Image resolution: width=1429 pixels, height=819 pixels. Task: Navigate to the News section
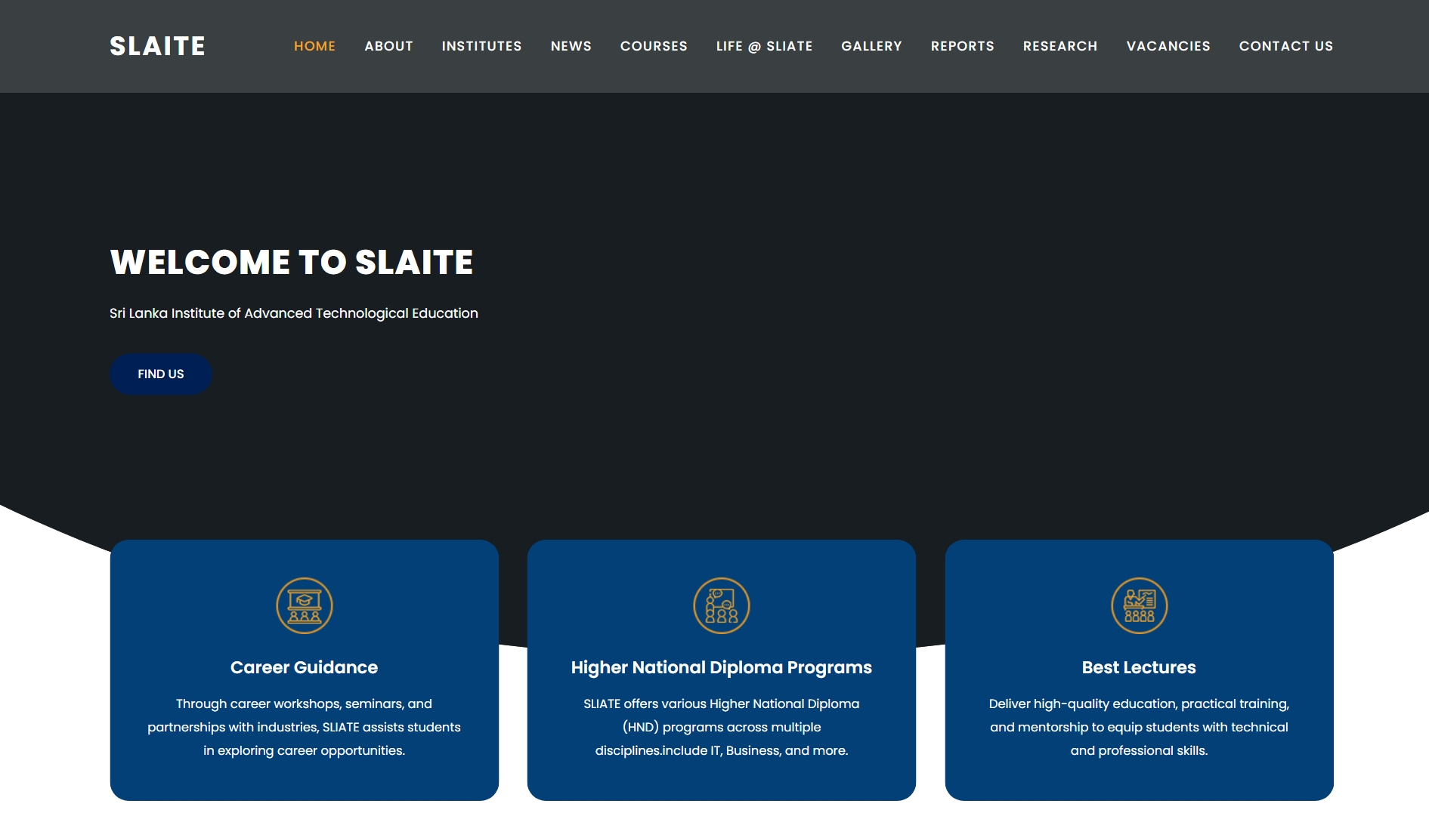click(x=571, y=46)
